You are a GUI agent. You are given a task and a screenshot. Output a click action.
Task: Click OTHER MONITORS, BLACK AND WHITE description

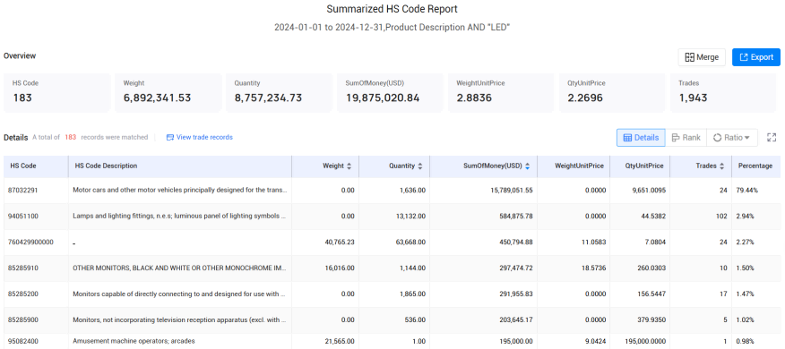(180, 268)
